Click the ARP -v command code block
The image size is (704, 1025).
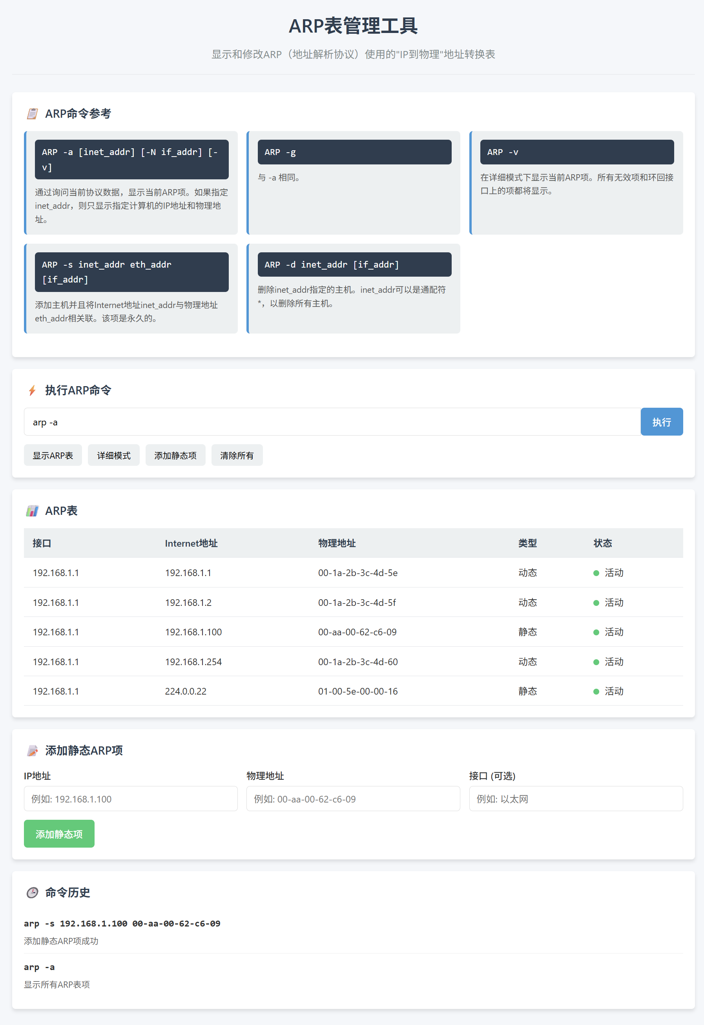pyautogui.click(x=577, y=152)
